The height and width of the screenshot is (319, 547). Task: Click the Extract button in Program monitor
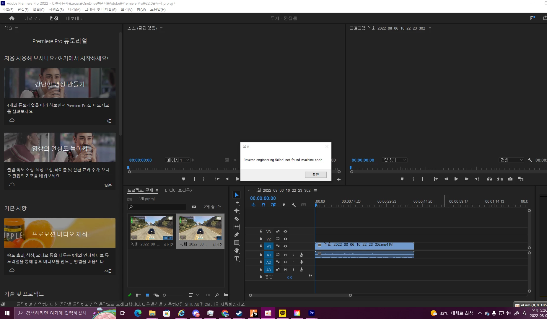tap(500, 179)
